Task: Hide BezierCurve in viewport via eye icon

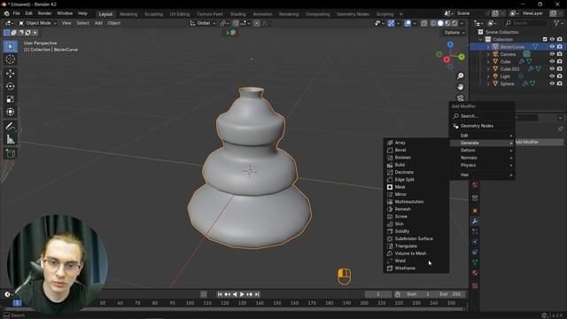Action: 552,47
